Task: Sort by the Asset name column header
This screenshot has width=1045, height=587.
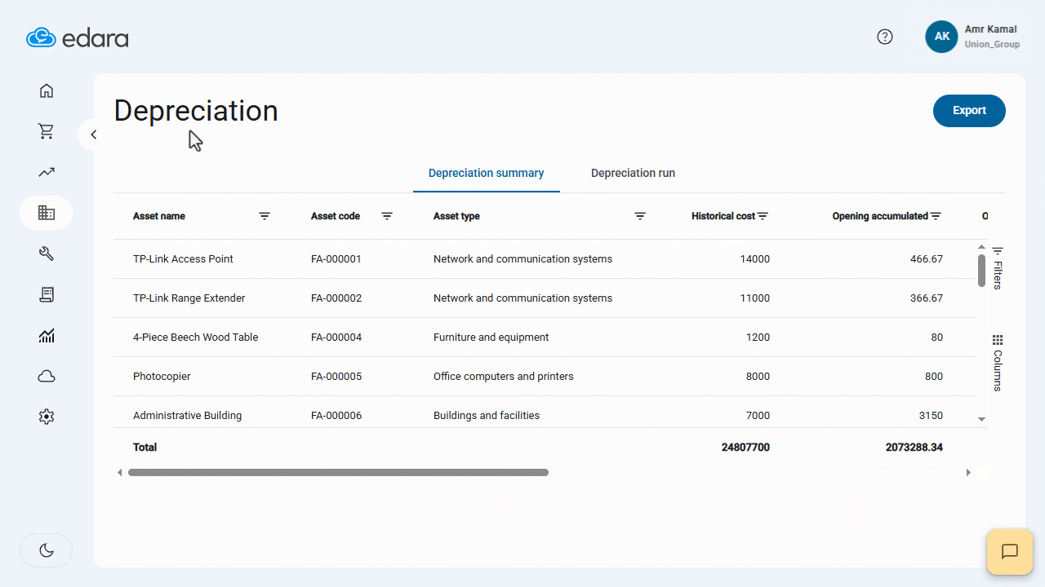Action: point(159,216)
